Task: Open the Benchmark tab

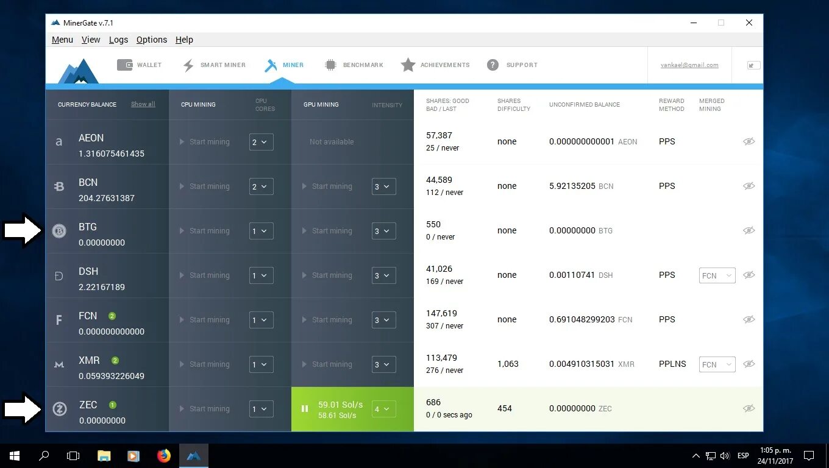Action: 354,65
